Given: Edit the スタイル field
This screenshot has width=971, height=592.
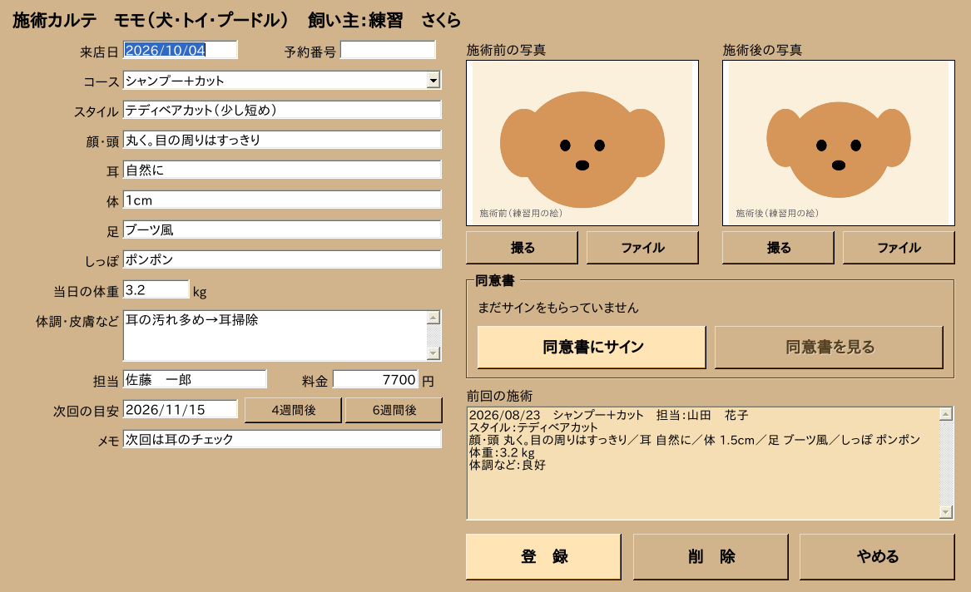Looking at the screenshot, I should pos(282,110).
